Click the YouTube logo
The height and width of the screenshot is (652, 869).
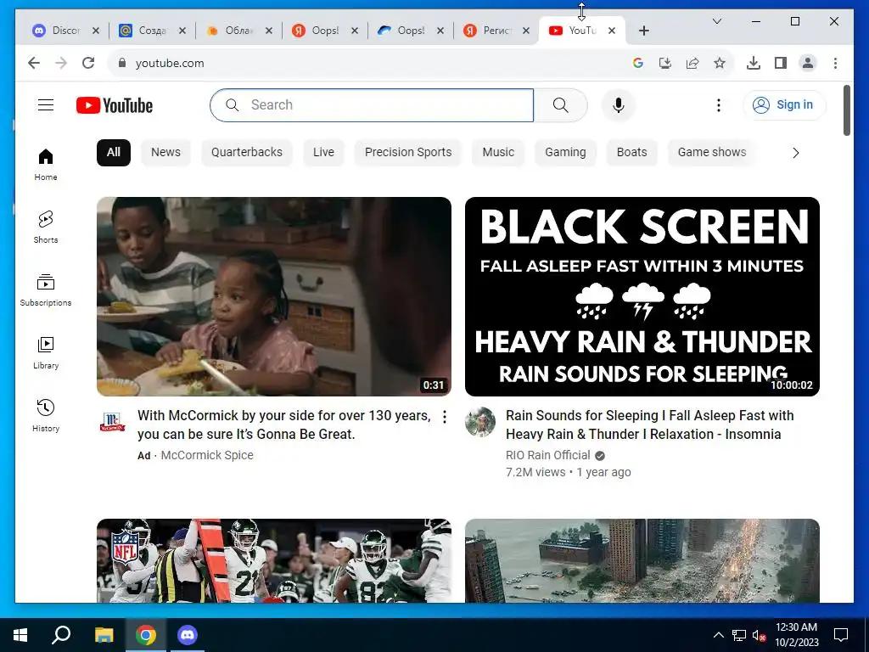click(115, 105)
